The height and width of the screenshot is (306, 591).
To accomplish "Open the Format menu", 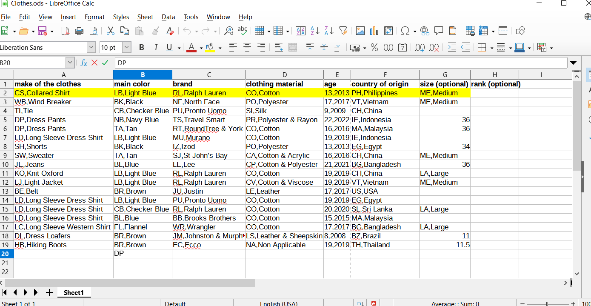I will tap(94, 17).
